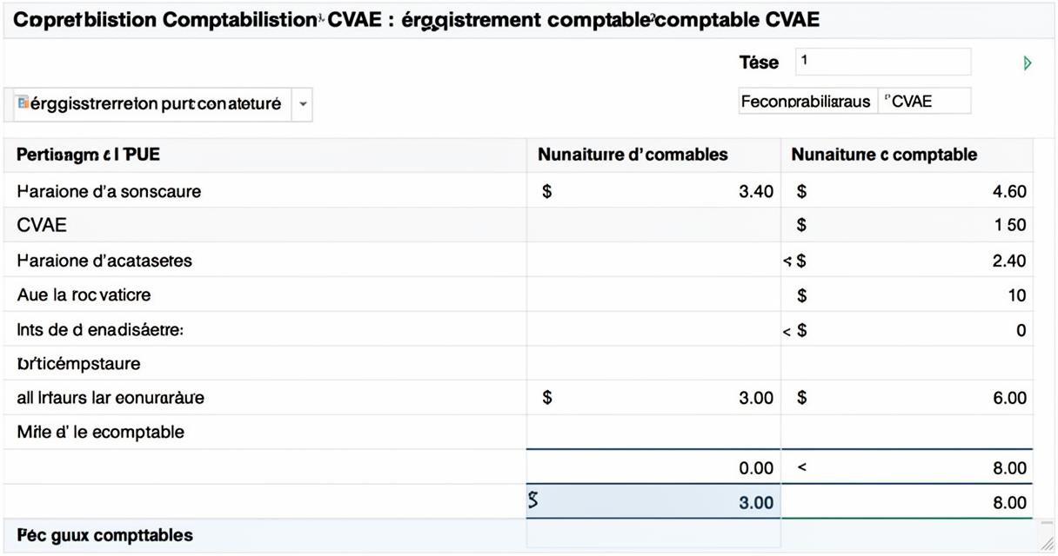
Task: Click the 3.40 amount cell
Action: [653, 191]
